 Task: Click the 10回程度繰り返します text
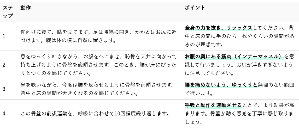(x=141, y=114)
